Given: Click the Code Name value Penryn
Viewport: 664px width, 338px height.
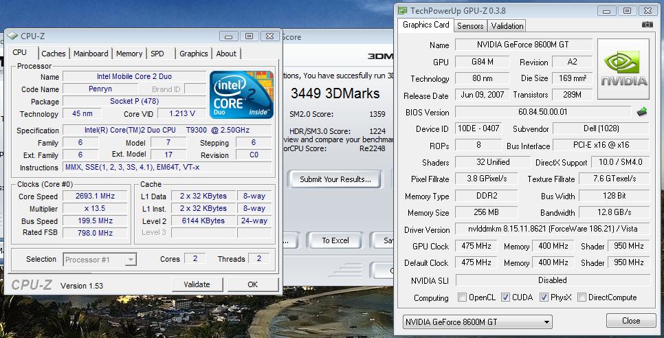Looking at the screenshot, I should pyautogui.click(x=100, y=89).
